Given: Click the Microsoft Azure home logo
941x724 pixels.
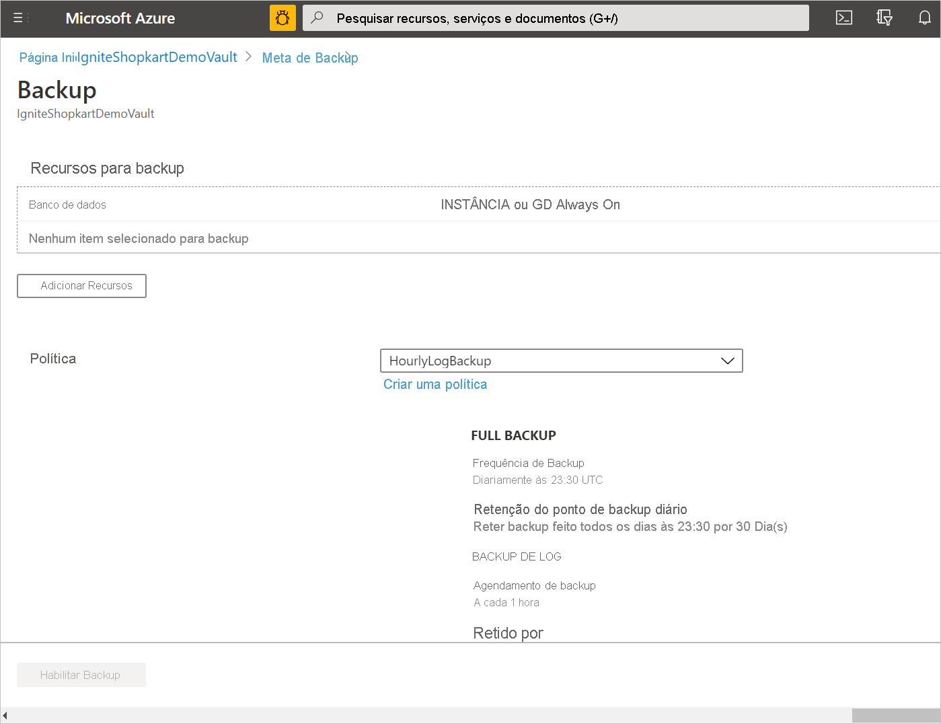Looking at the screenshot, I should click(120, 18).
